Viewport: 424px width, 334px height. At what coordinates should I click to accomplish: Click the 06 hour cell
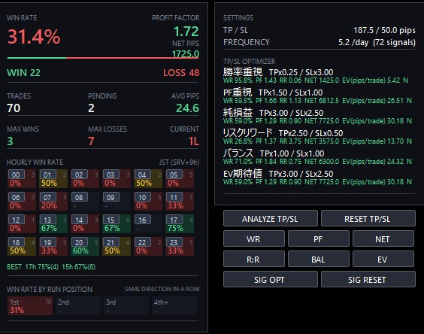22,201
